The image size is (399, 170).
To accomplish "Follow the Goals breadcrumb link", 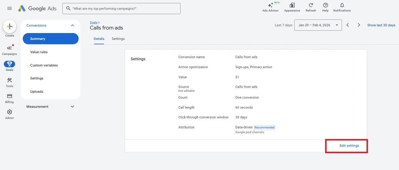I will pyautogui.click(x=93, y=22).
